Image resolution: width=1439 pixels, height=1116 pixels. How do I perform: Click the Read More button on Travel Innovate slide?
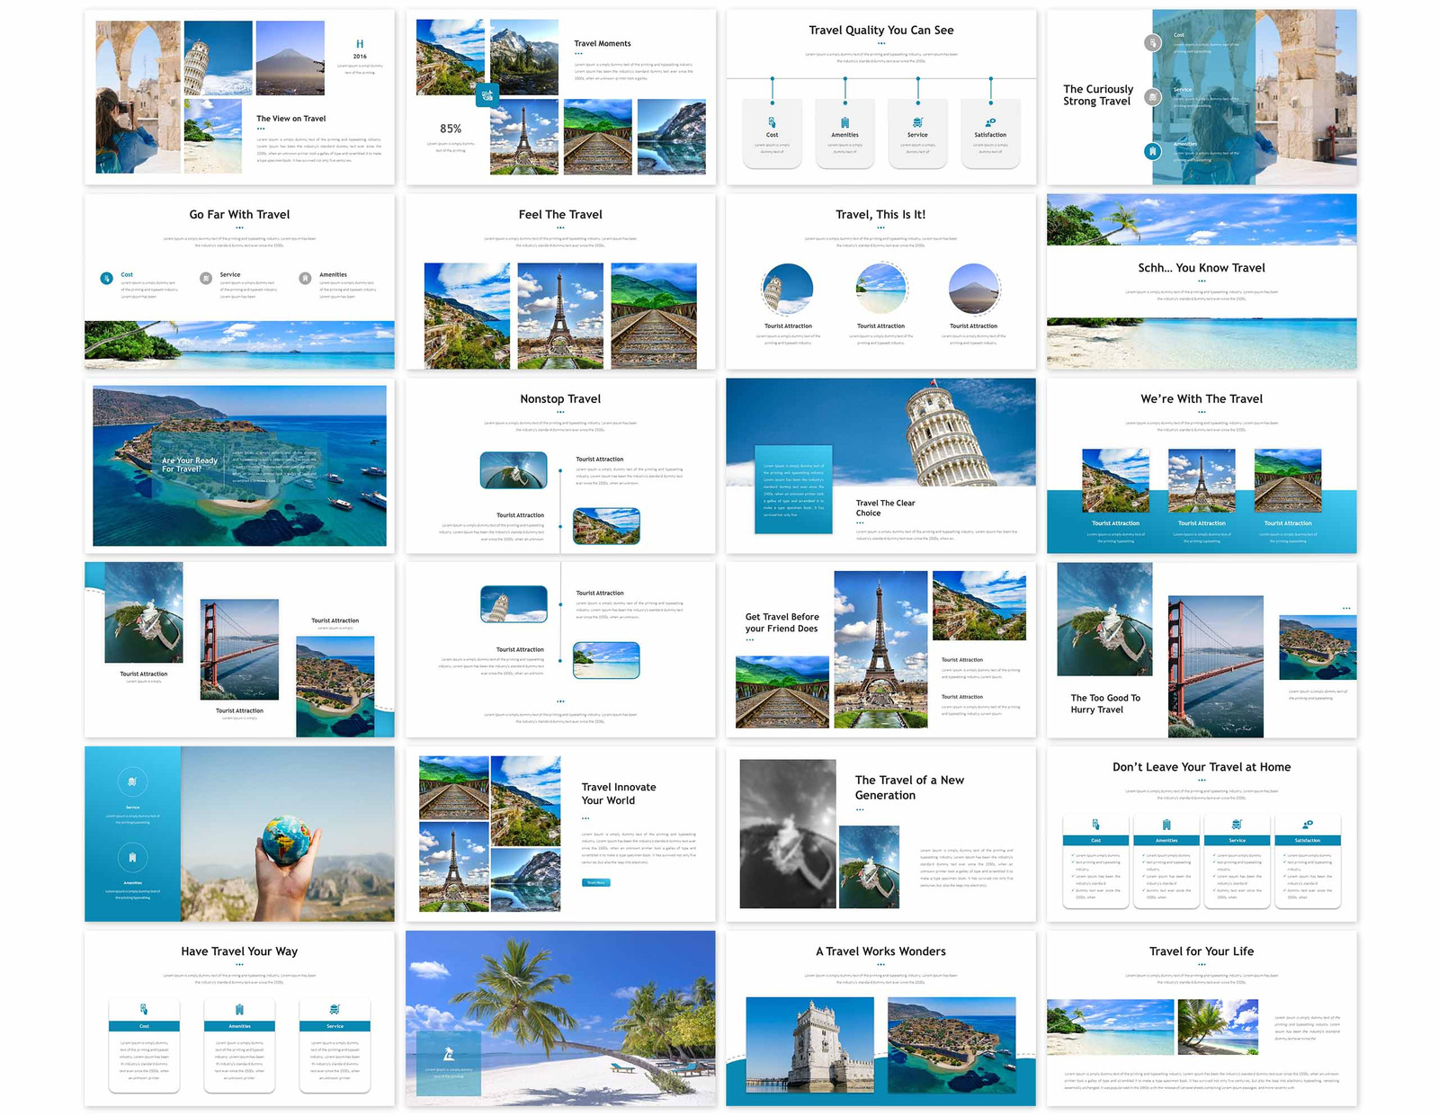pyautogui.click(x=596, y=882)
